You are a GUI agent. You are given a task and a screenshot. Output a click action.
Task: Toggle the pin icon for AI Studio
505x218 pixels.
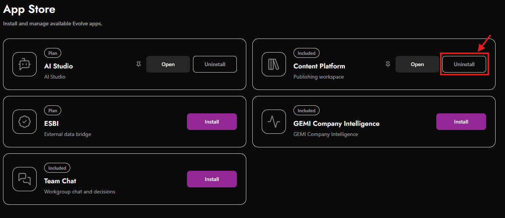[139, 64]
